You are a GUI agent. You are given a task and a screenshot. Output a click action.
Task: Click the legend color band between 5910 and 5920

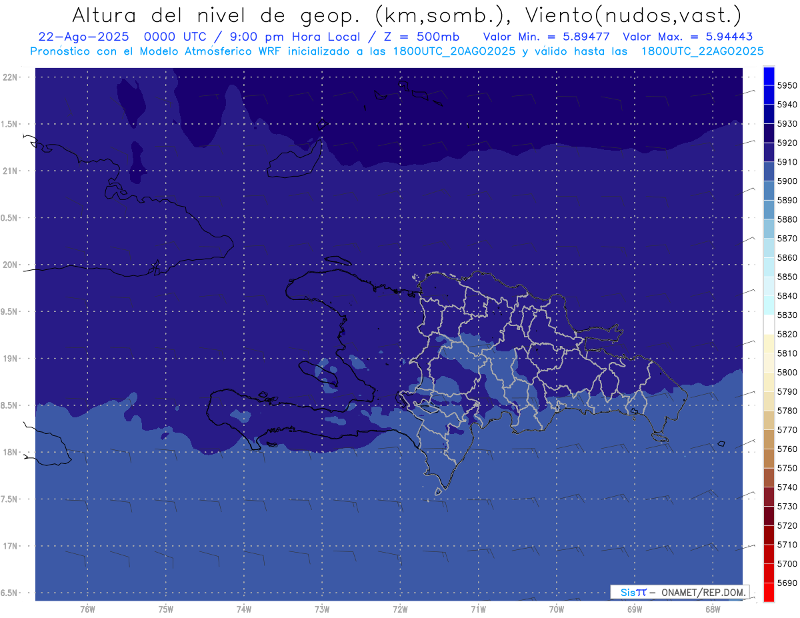click(769, 153)
